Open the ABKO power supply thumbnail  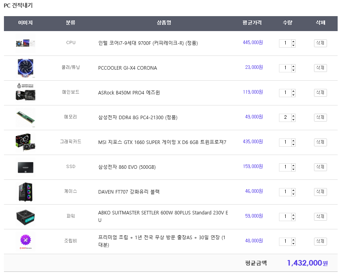(25, 217)
